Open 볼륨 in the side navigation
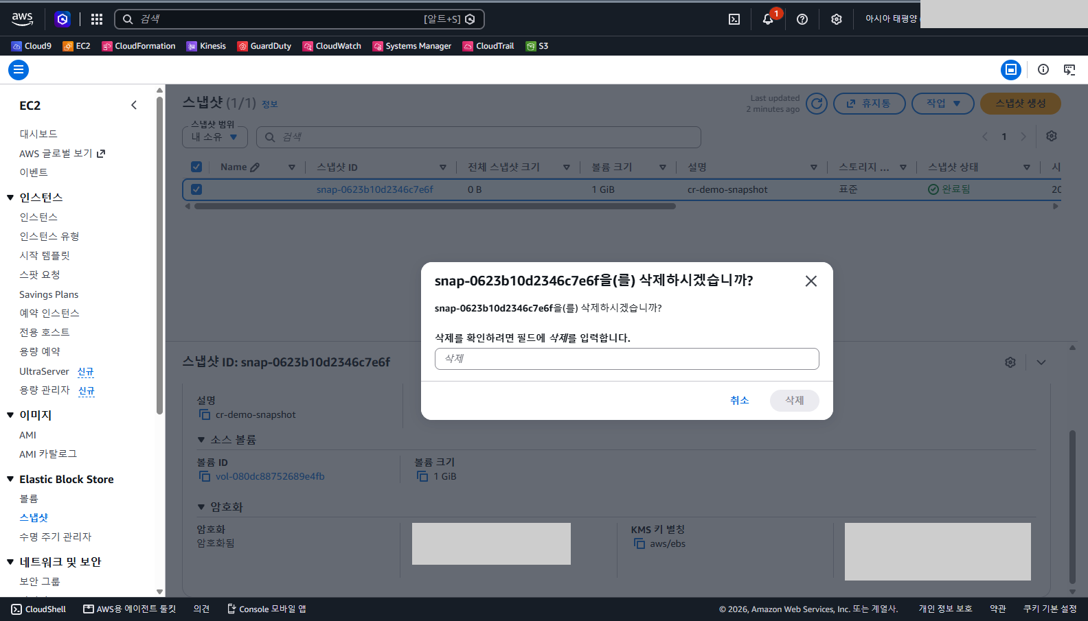Viewport: 1088px width, 621px height. (29, 499)
